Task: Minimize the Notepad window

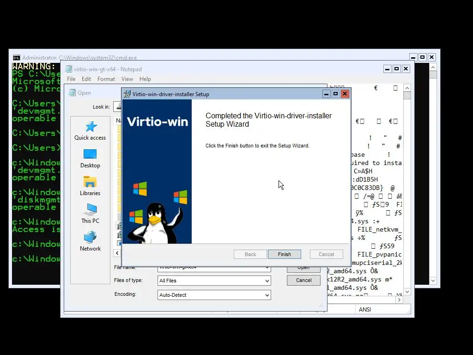Action: coord(388,69)
